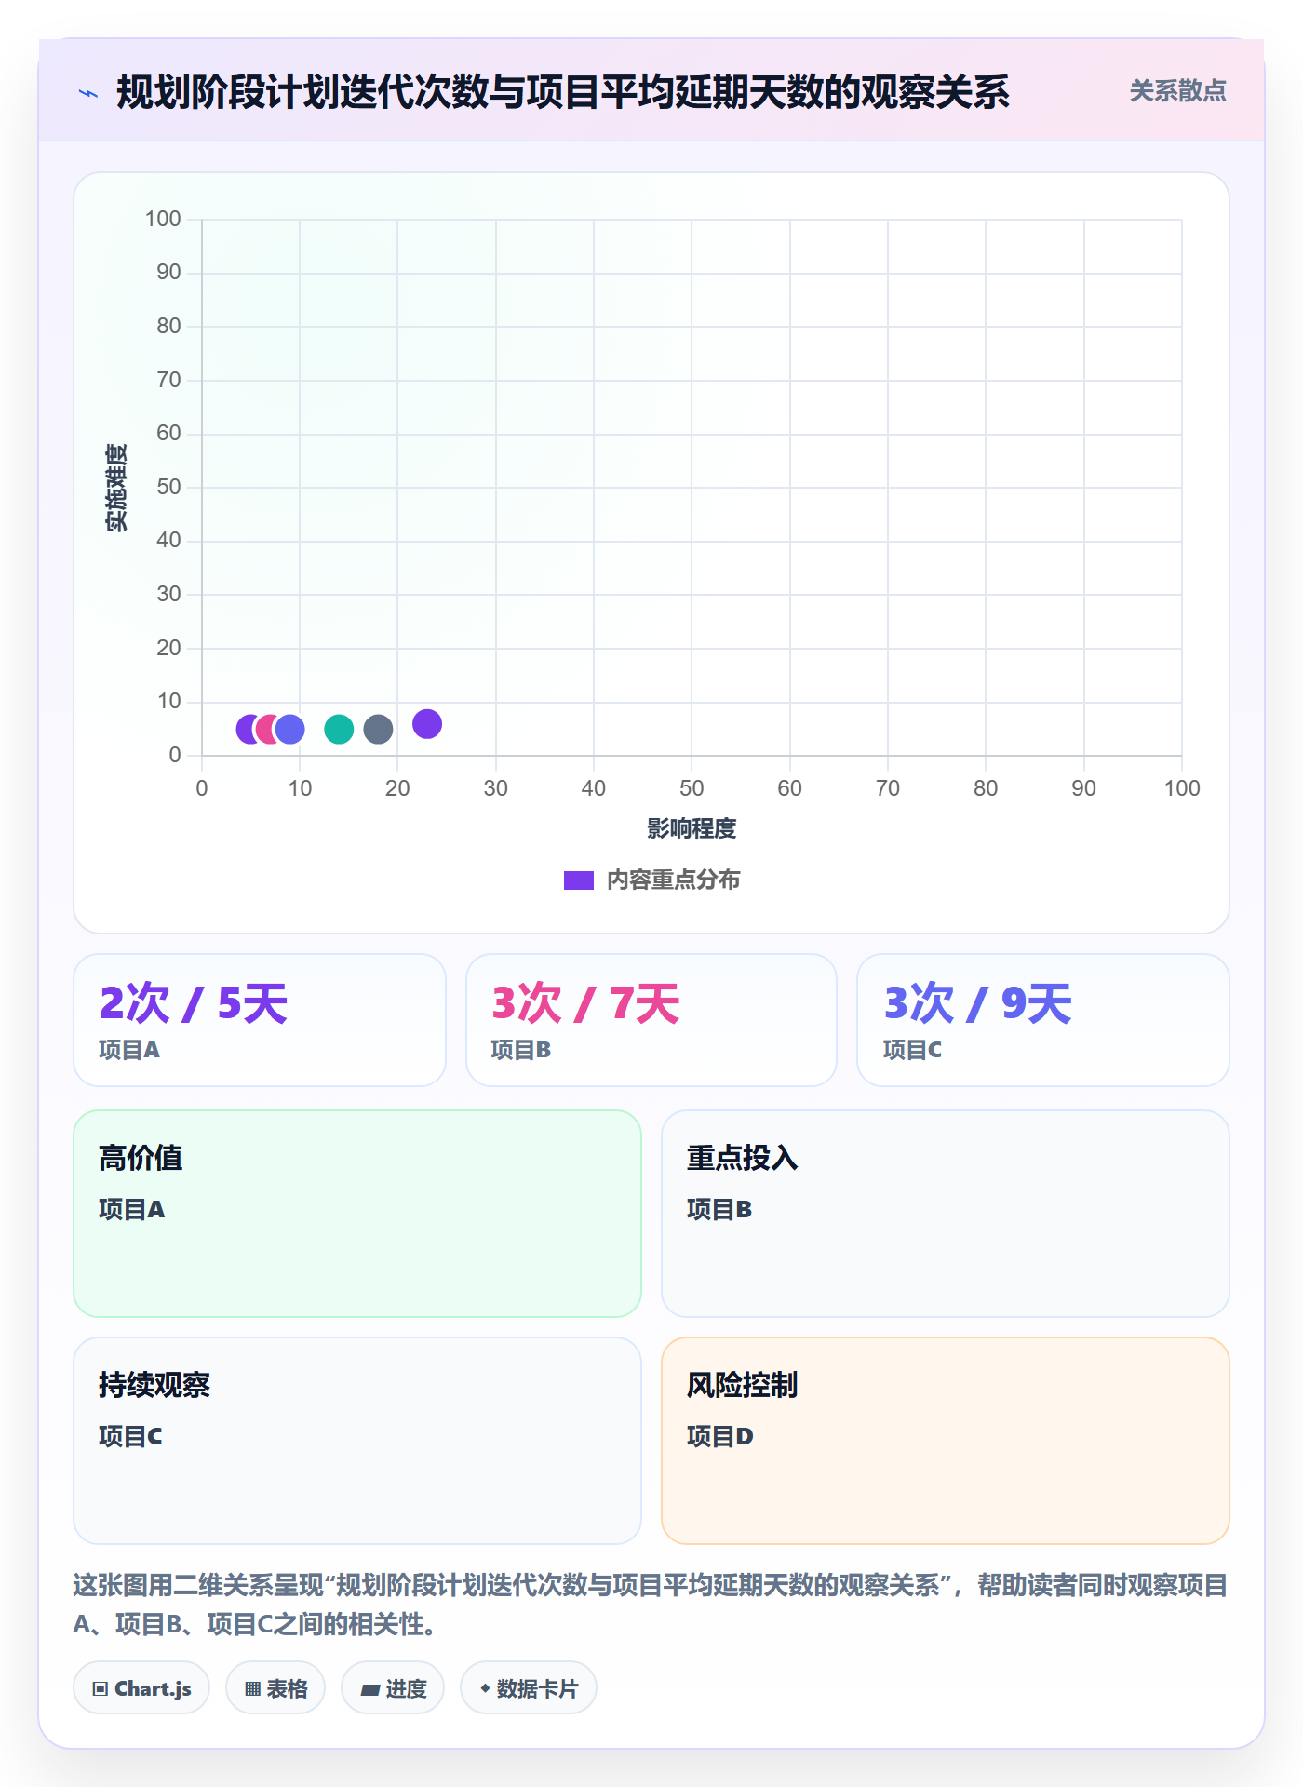Toggle the 内容重点分布 legend color swatch
The image size is (1303, 1787).
pyautogui.click(x=579, y=880)
